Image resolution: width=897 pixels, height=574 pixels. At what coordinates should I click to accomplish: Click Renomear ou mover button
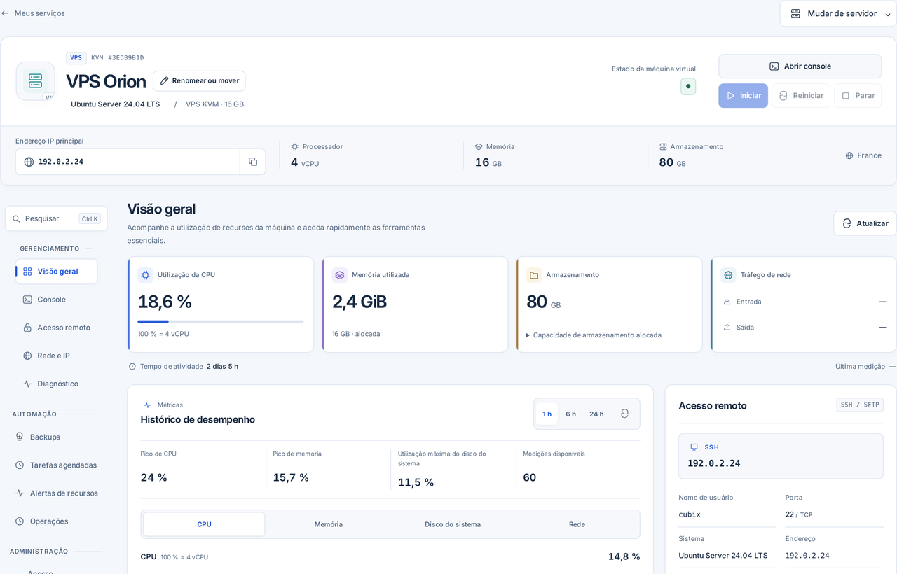point(199,80)
